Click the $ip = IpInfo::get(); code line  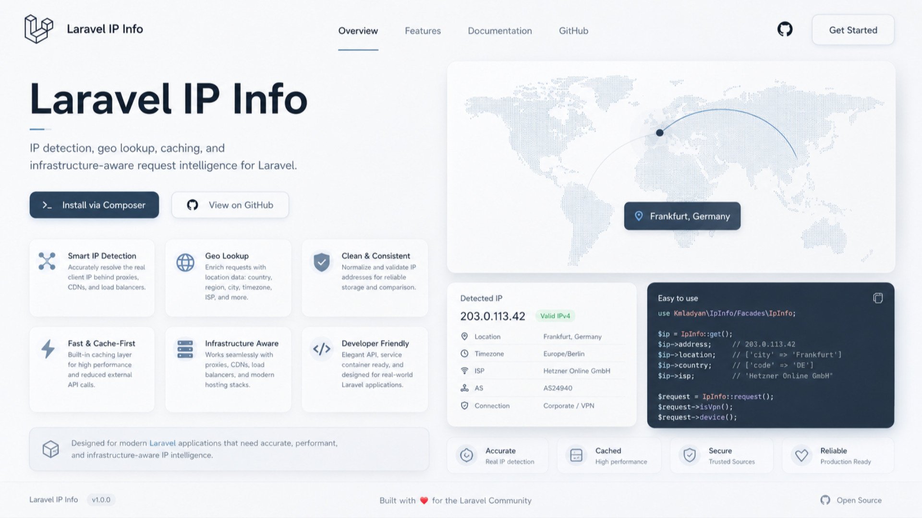tap(695, 334)
